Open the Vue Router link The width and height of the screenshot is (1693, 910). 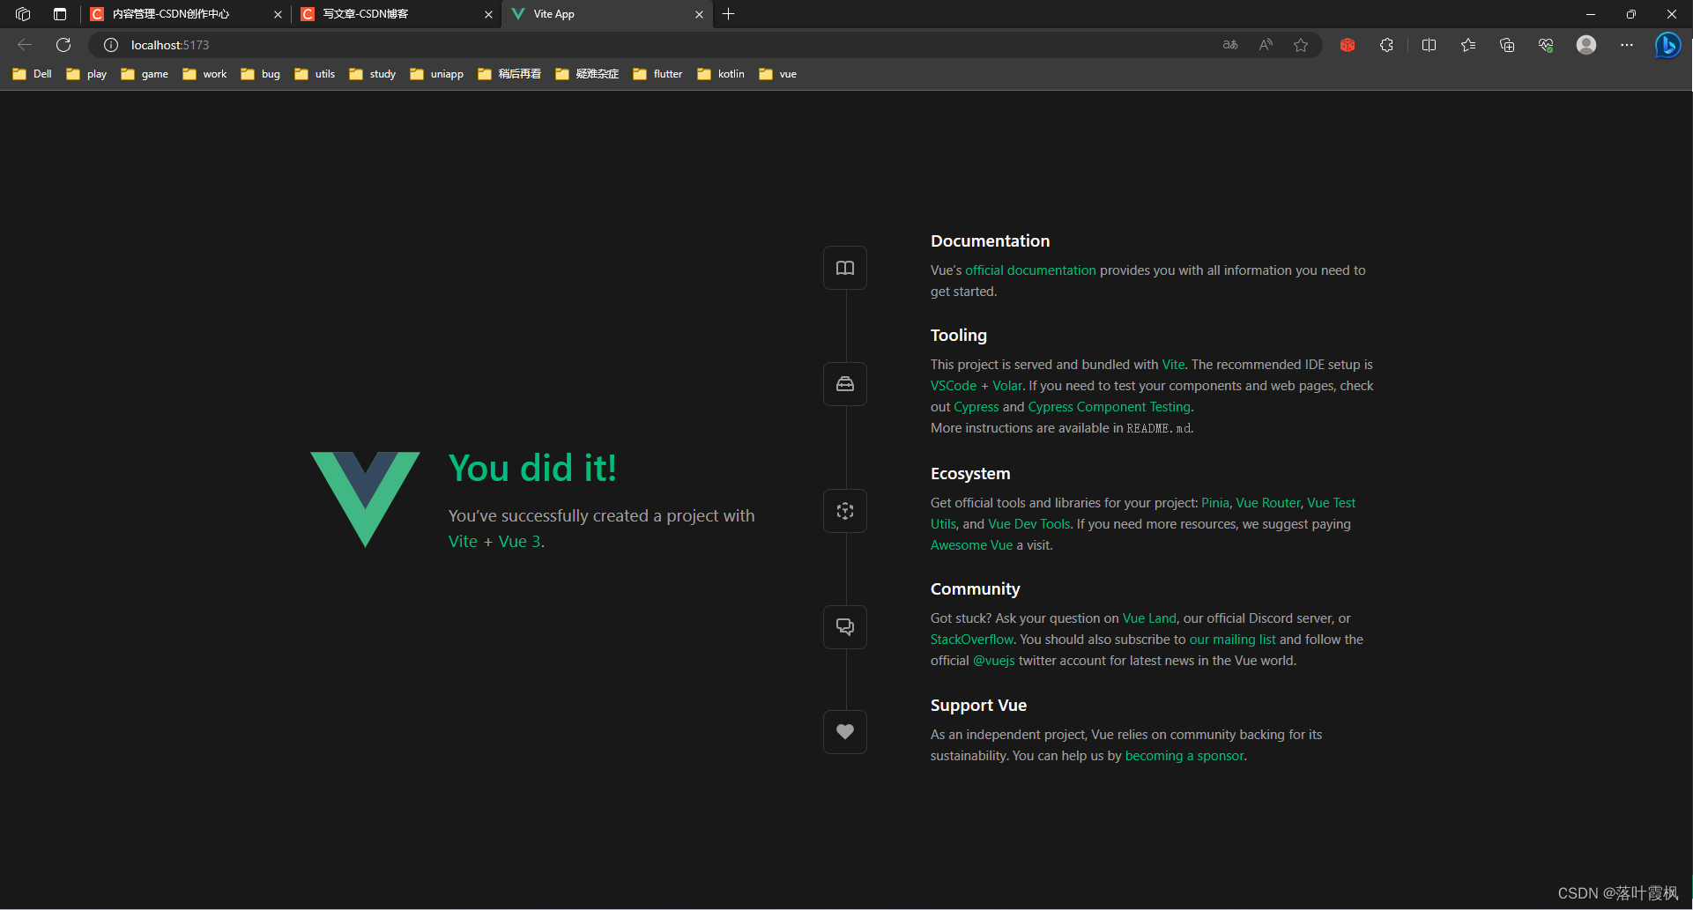click(1268, 503)
